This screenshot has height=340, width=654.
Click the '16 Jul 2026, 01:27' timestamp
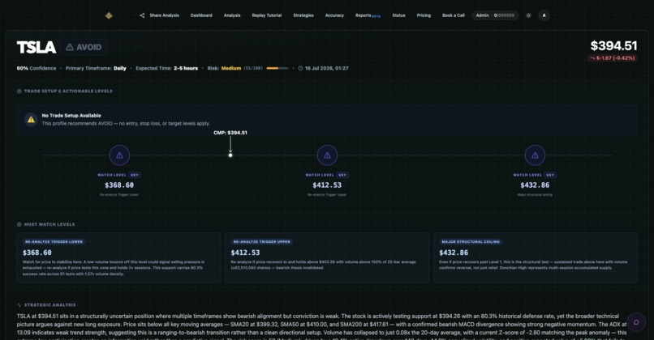pyautogui.click(x=326, y=68)
